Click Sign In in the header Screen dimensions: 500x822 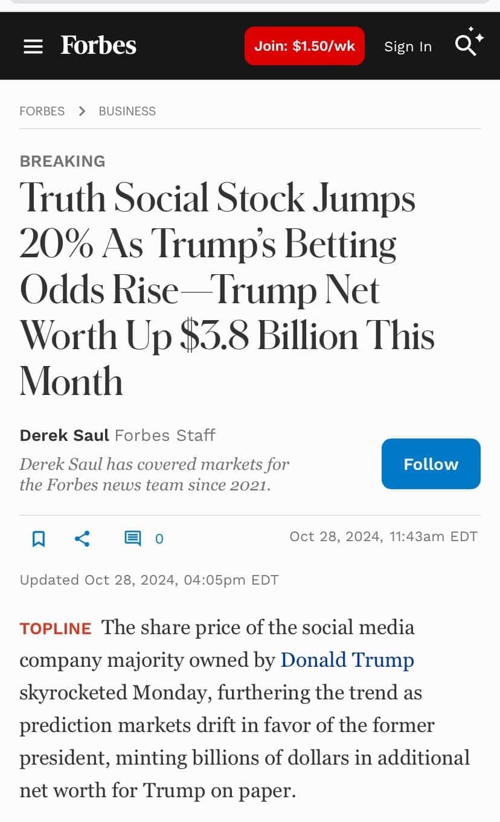pyautogui.click(x=408, y=47)
